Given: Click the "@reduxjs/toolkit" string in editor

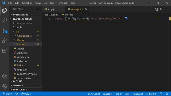Looking at the screenshot, I should 111,18.
